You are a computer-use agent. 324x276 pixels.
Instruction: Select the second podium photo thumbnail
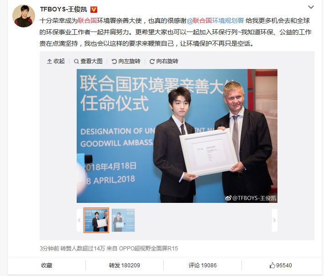pyautogui.click(x=123, y=220)
